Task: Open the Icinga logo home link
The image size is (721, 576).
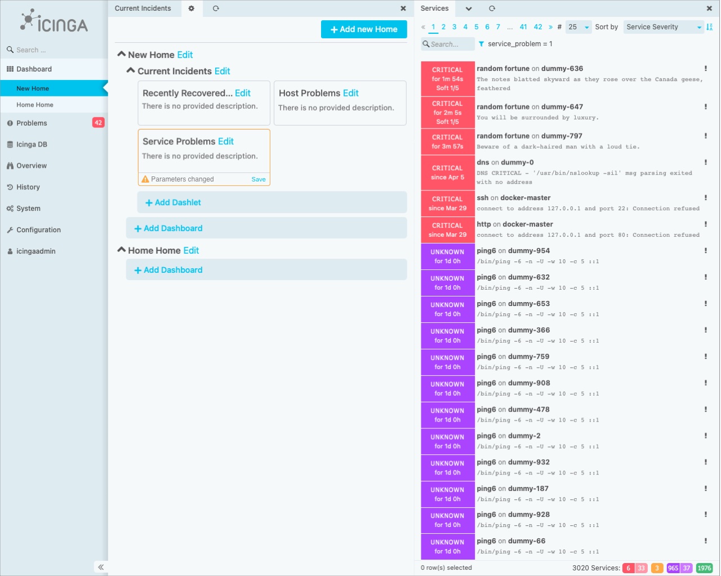Action: pyautogui.click(x=54, y=23)
